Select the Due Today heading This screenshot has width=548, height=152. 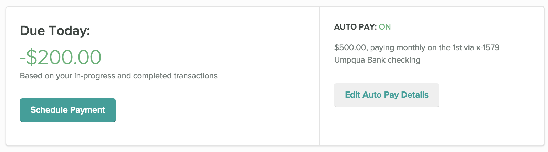click(x=55, y=31)
